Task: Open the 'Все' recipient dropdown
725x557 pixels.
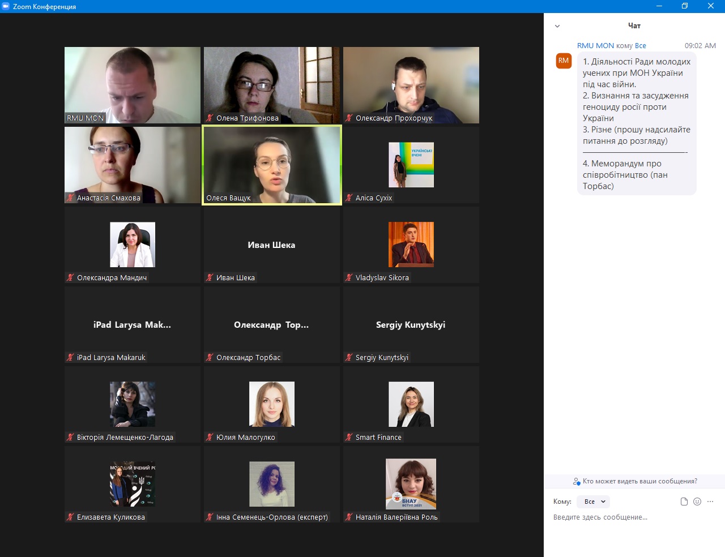Action: click(593, 502)
